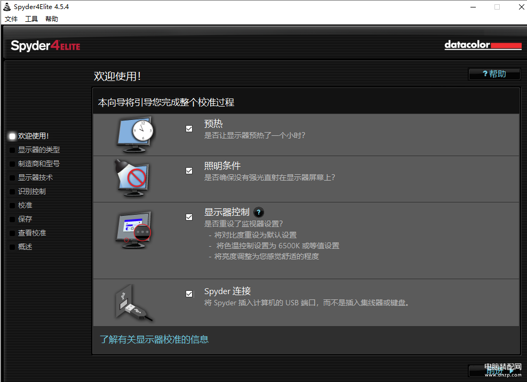
Task: Click the Spyder4 ELITE logo
Action: [45, 46]
